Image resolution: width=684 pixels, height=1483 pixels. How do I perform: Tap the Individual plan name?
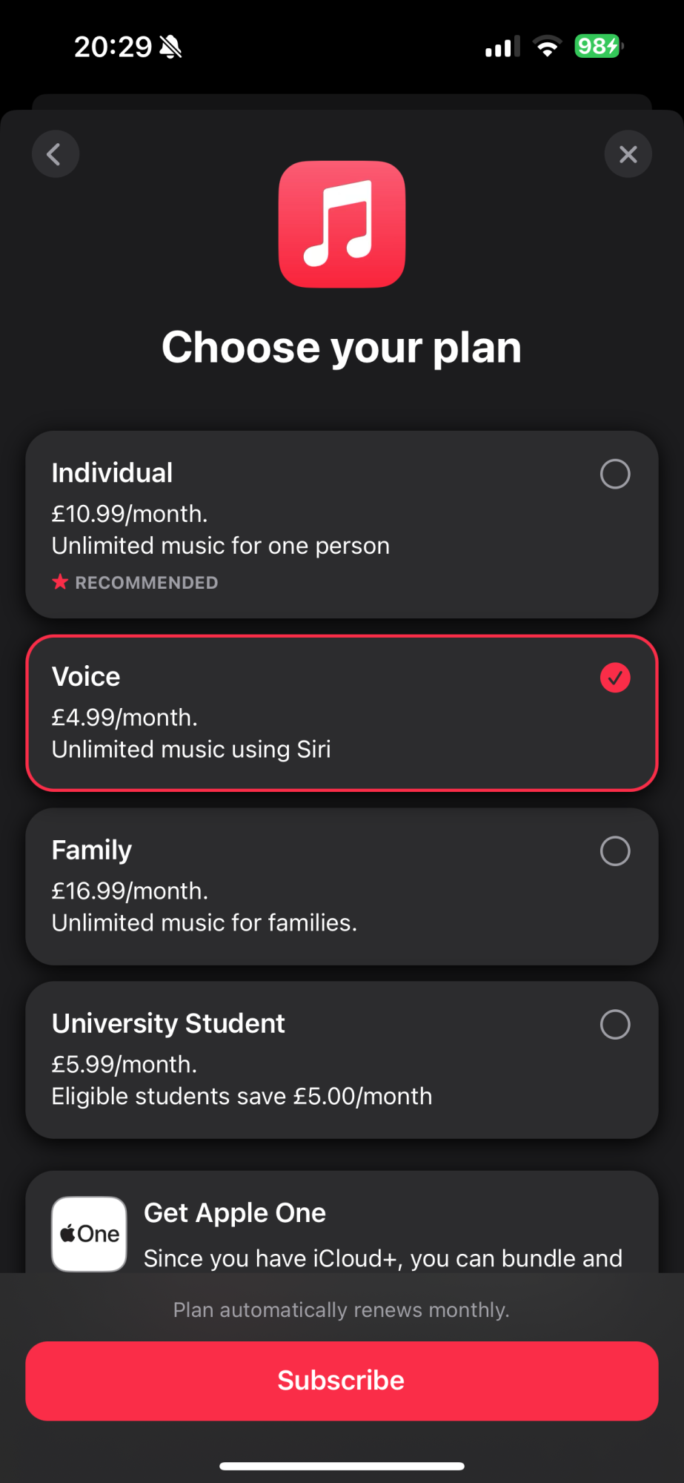pyautogui.click(x=112, y=473)
